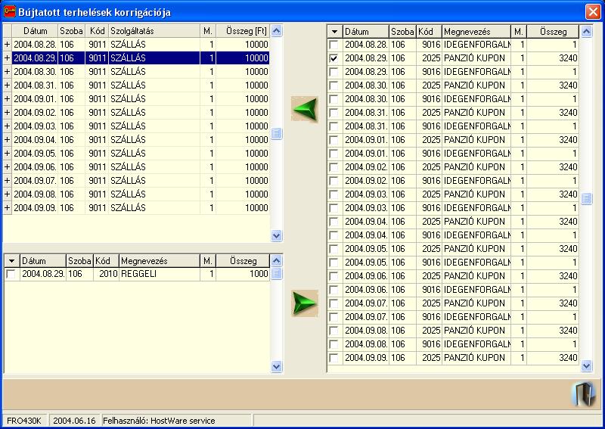This screenshot has height=429, width=605.
Task: Click the up scroll arrow of the REGGELI table
Action: click(276, 260)
